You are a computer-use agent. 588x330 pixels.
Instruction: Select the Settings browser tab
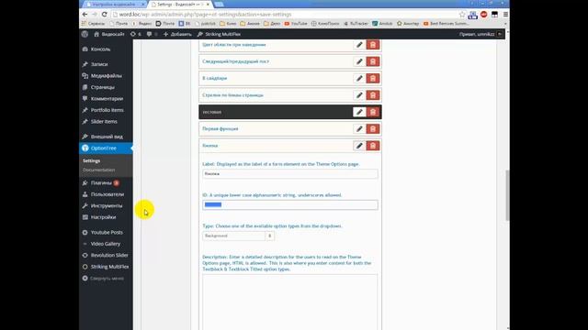coord(180,4)
